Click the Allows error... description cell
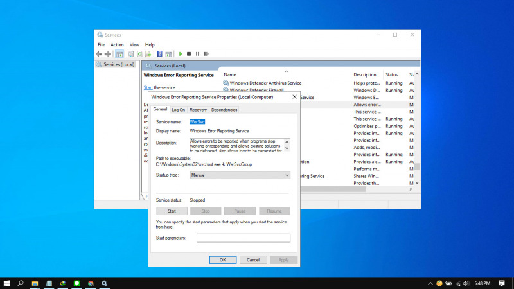The height and width of the screenshot is (289, 514). click(367, 105)
